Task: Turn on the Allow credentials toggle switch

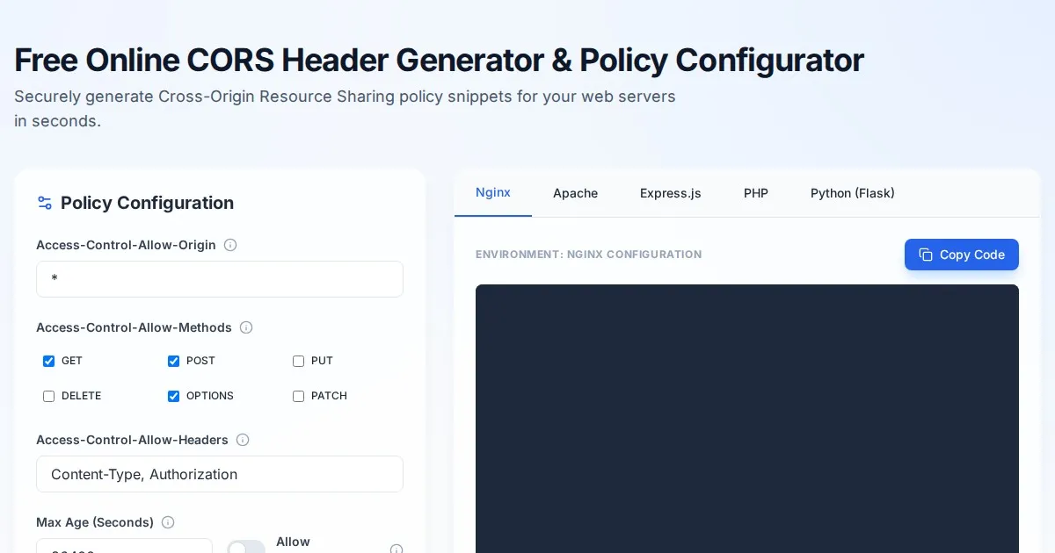Action: 246,548
